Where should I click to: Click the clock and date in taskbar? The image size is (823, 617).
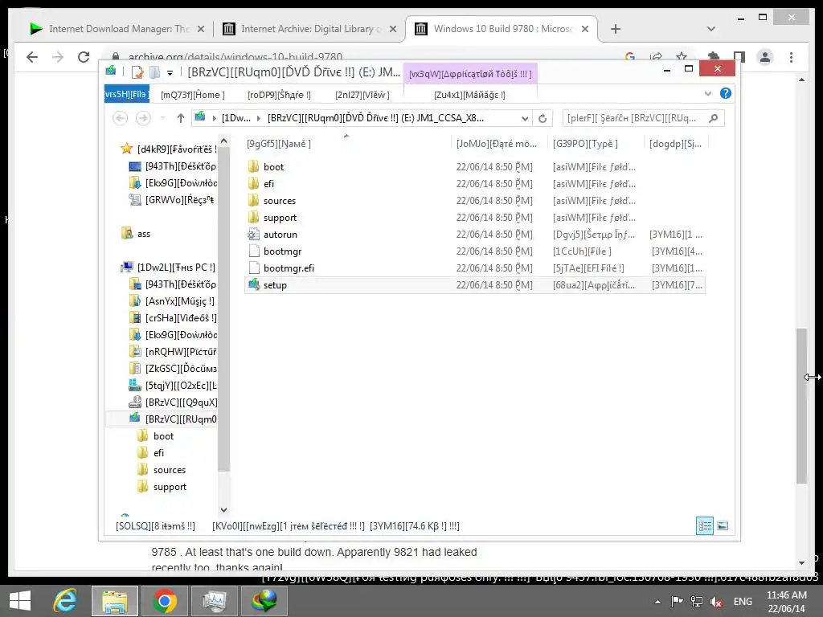[x=786, y=602]
